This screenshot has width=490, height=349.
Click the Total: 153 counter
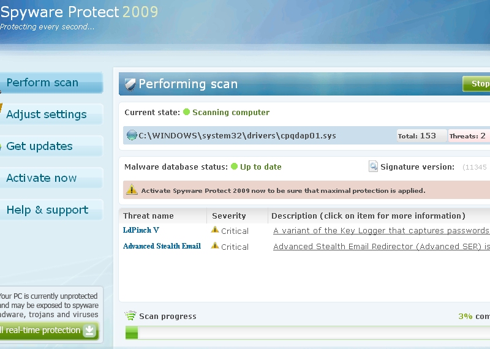point(421,136)
